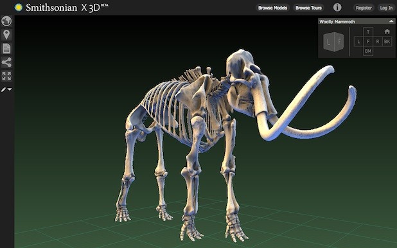Click the Register button

[364, 8]
